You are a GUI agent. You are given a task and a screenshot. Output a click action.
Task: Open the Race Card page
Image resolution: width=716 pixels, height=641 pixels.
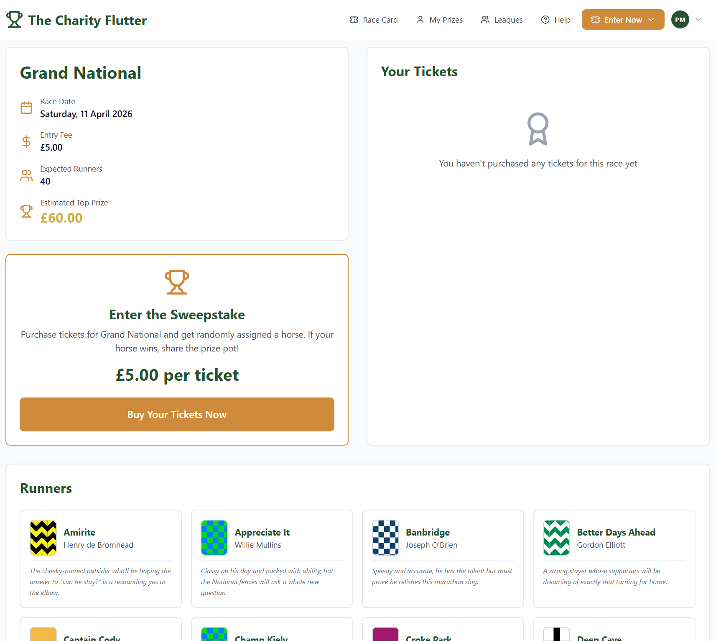click(x=380, y=19)
